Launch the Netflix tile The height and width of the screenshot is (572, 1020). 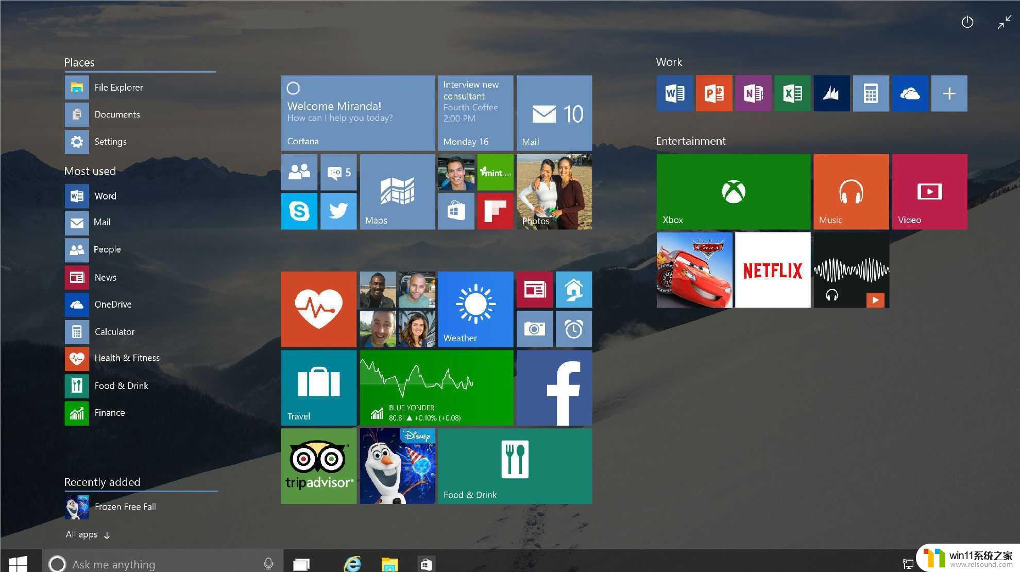[773, 270]
